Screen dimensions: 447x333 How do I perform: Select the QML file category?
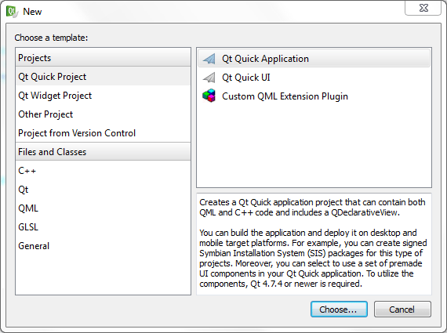(x=103, y=208)
